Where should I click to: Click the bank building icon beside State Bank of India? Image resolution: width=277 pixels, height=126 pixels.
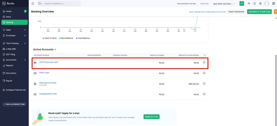click(x=35, y=84)
